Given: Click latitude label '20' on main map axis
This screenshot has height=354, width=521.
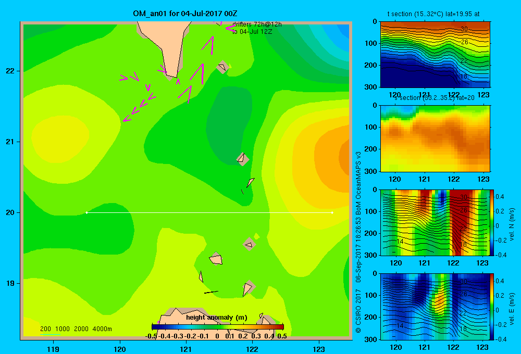Looking at the screenshot, I should click(x=10, y=212).
